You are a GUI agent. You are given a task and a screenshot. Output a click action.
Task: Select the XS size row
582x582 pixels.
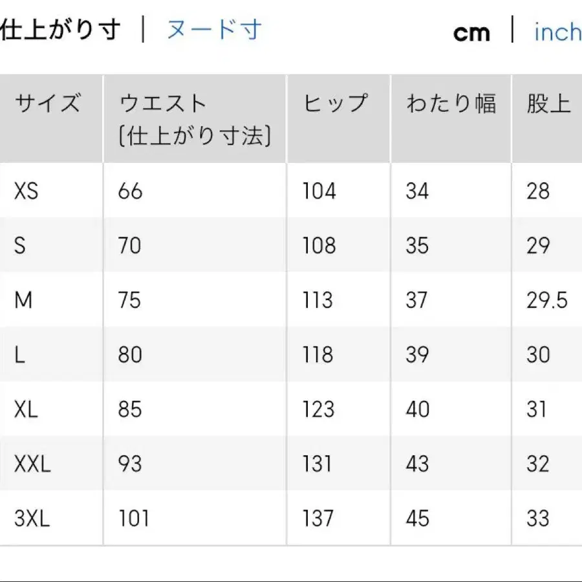pyautogui.click(x=25, y=191)
